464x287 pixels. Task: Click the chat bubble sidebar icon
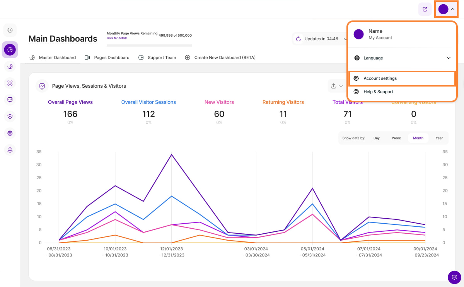coord(10,100)
